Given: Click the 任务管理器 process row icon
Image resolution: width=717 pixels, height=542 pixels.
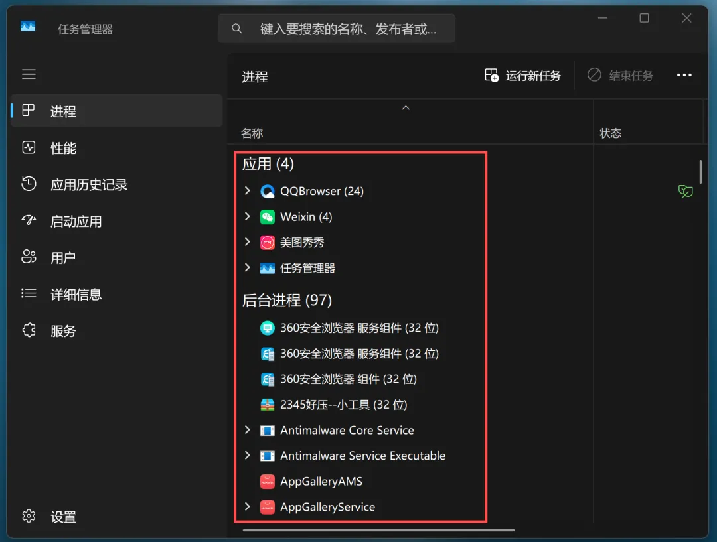Looking at the screenshot, I should [x=268, y=268].
